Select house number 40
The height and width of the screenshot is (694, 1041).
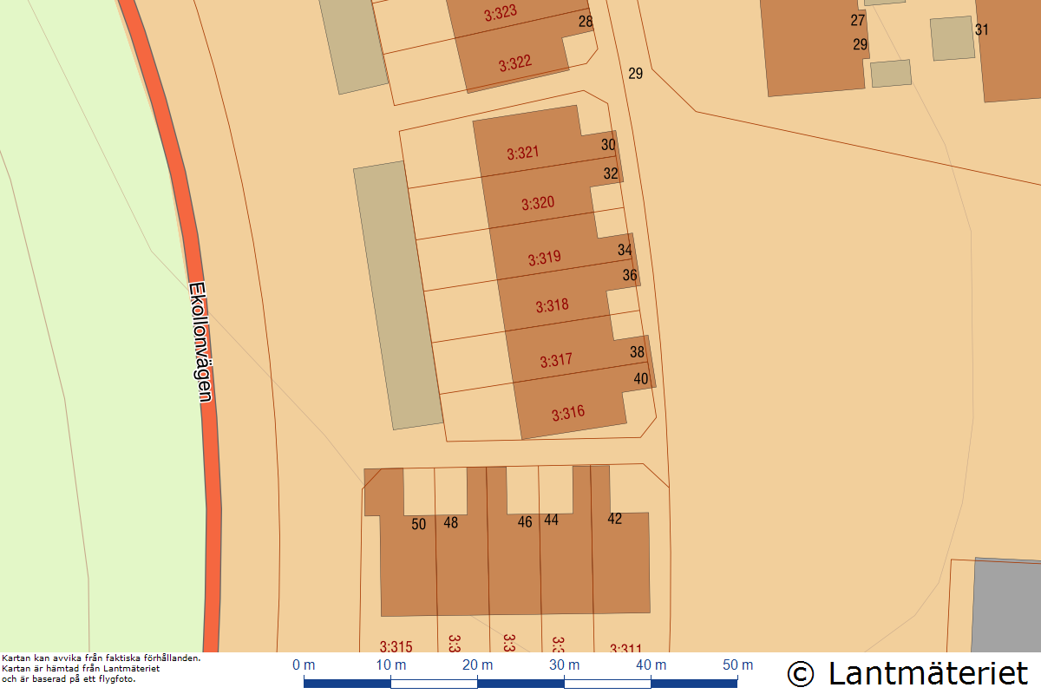641,378
